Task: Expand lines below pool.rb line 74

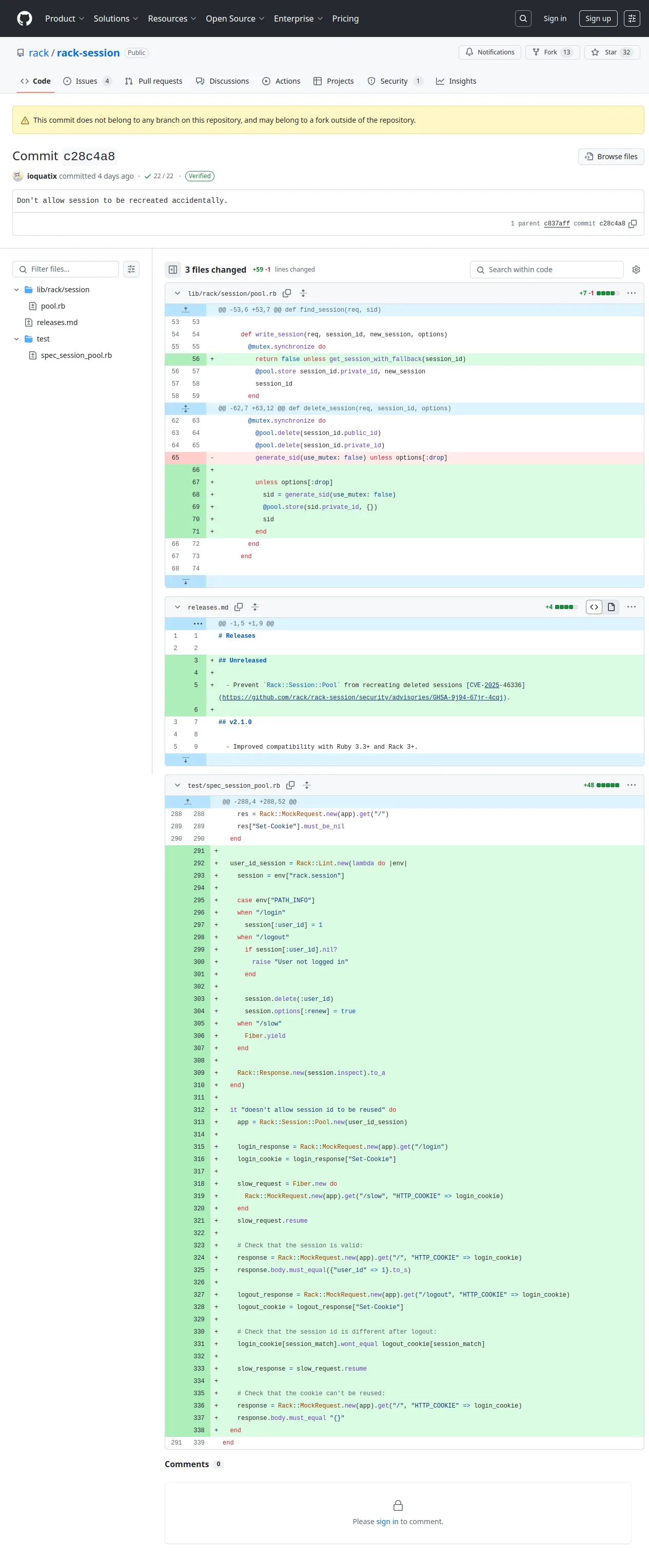Action: (185, 581)
